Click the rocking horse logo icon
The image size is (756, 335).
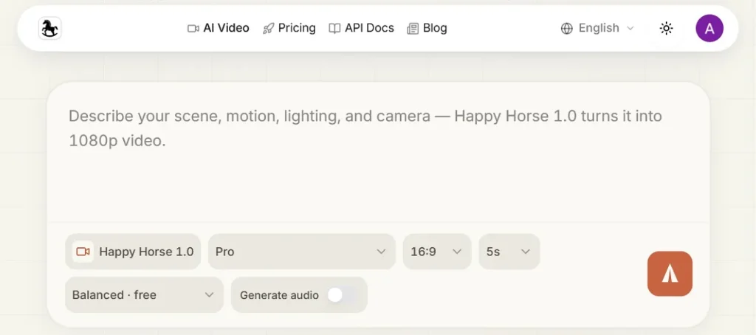pos(50,29)
